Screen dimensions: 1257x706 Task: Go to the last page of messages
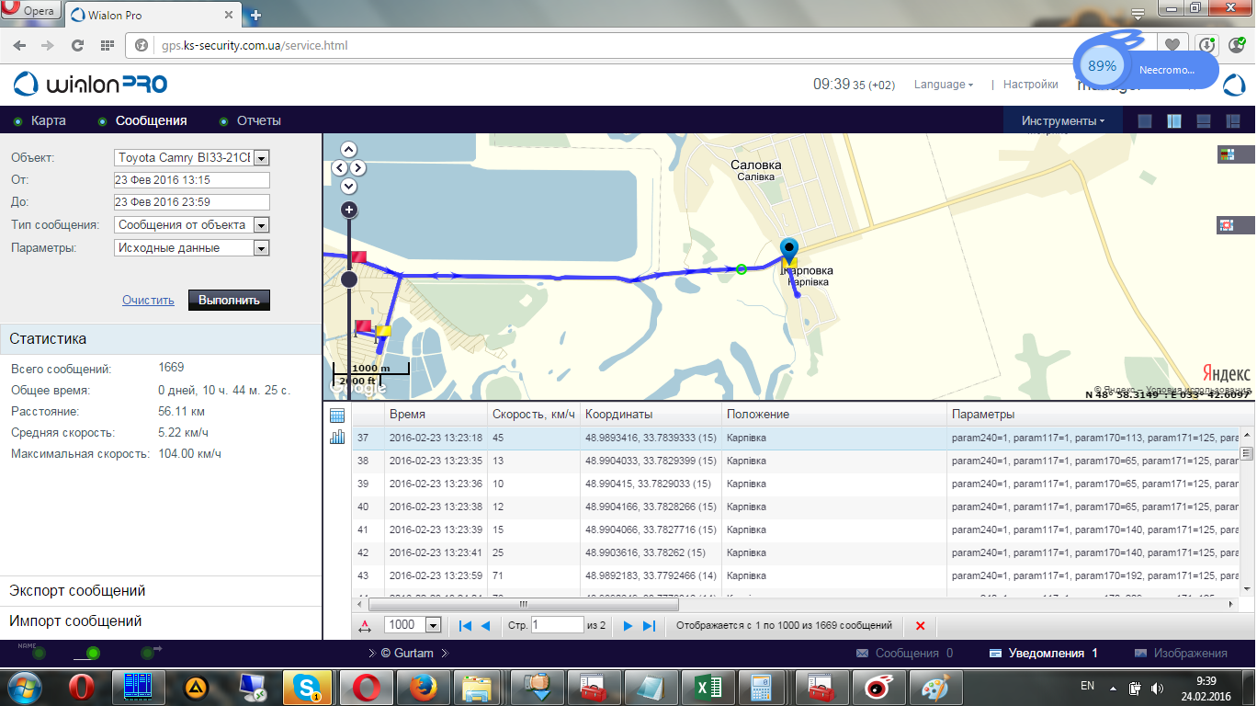pyautogui.click(x=649, y=626)
